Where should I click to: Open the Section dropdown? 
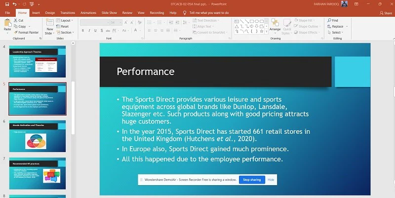(65, 32)
